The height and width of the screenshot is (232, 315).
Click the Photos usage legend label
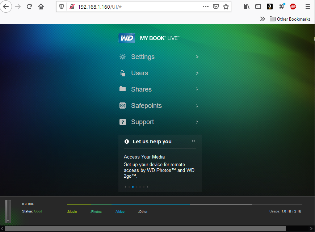[96, 211]
